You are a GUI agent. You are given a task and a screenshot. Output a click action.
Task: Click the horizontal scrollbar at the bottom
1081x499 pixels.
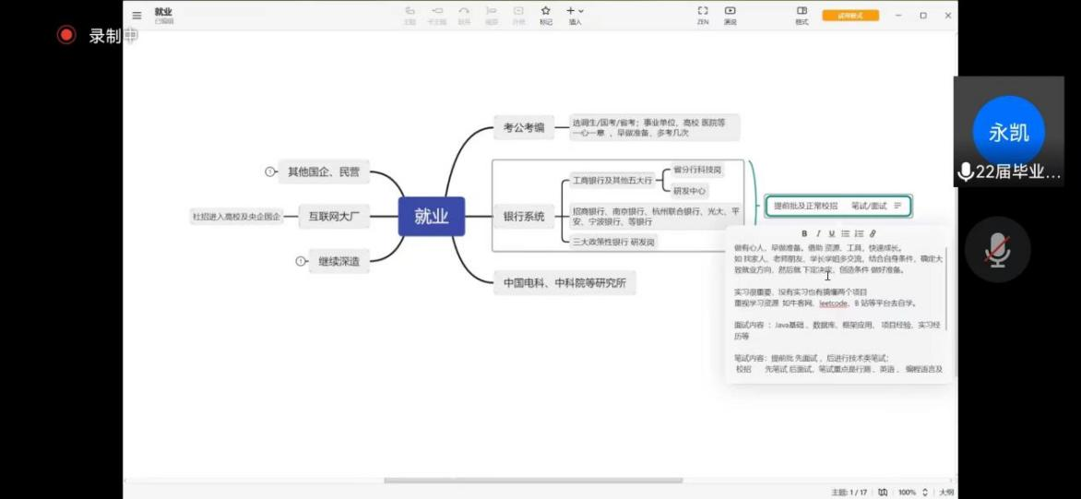click(533, 481)
